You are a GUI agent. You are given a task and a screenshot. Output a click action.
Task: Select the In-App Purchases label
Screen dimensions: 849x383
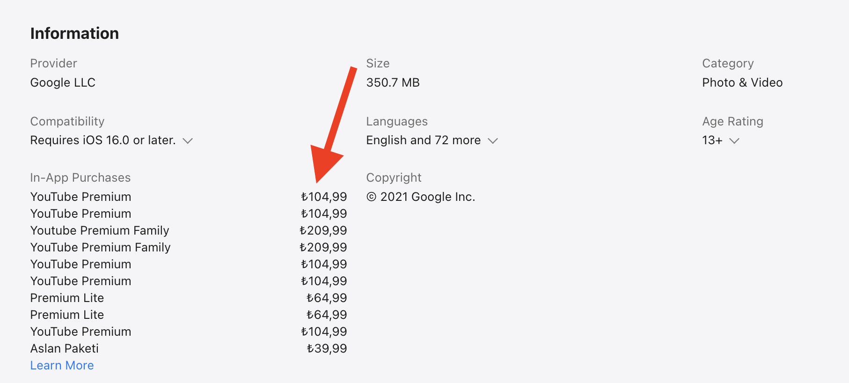point(80,177)
